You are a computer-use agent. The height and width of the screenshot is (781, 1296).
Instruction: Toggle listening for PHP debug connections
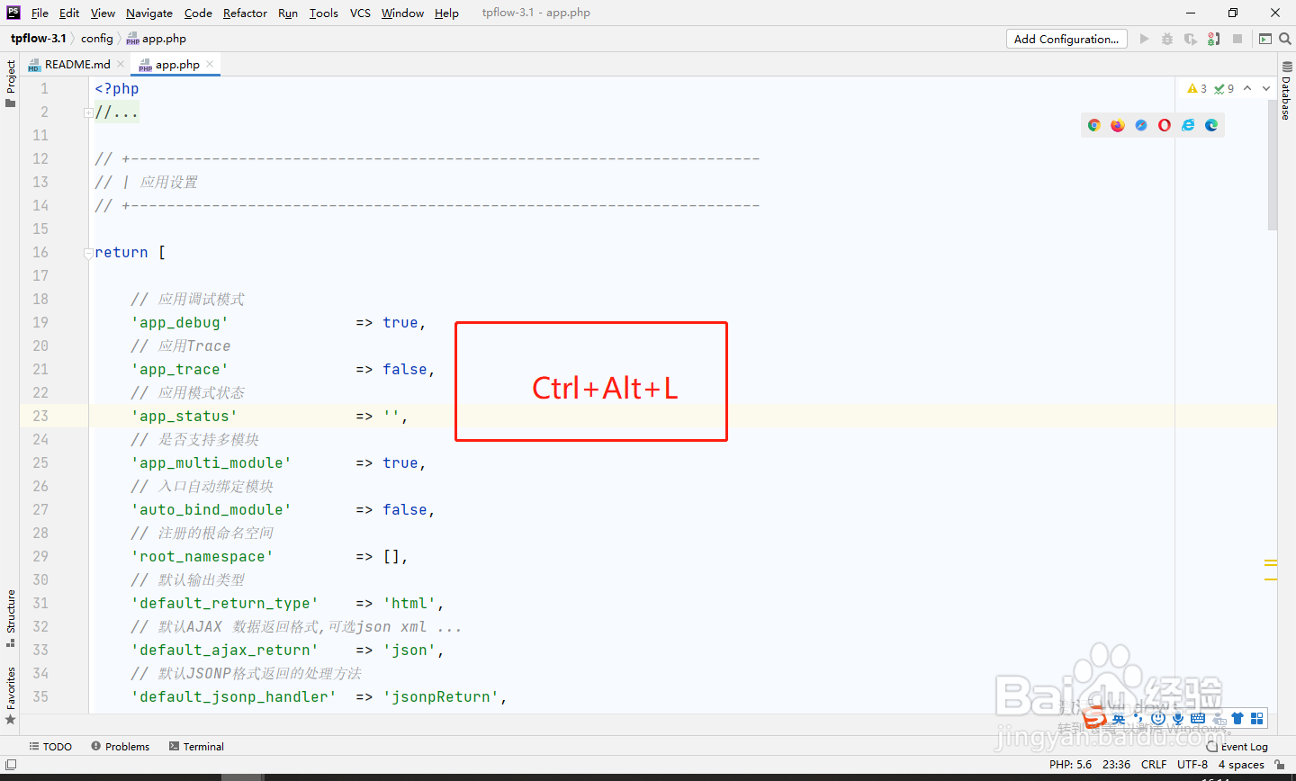coord(1214,39)
